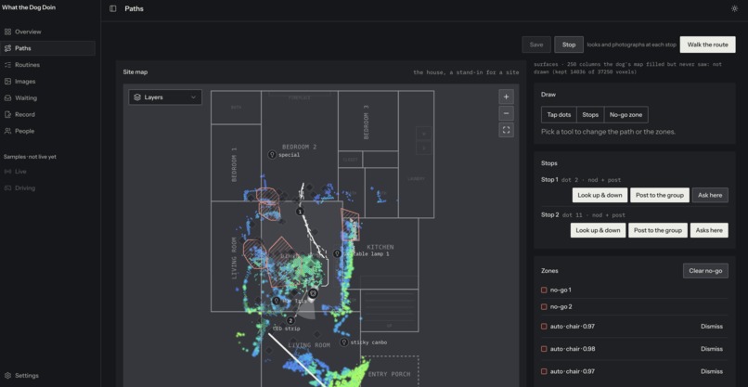The height and width of the screenshot is (387, 748).
Task: Click Look up & down for Stop 2
Action: coord(598,230)
